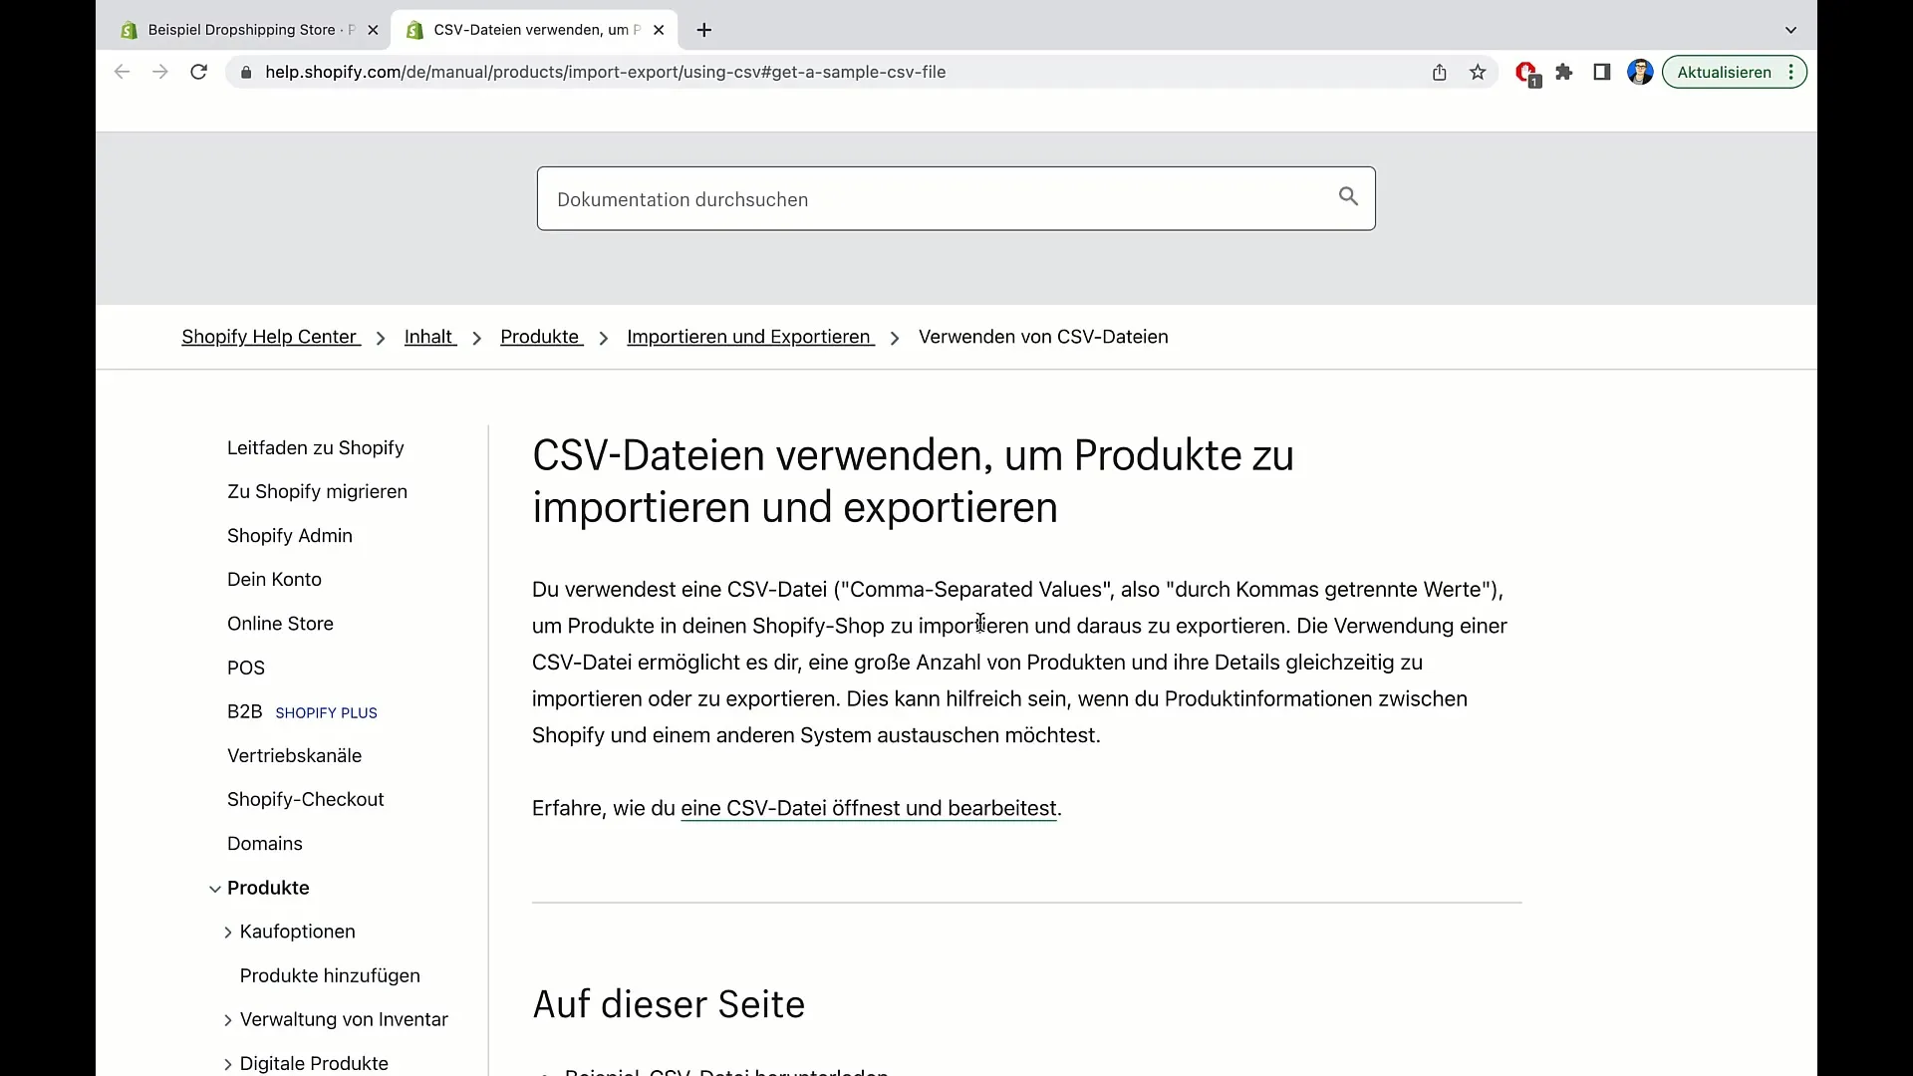Click the share page icon
This screenshot has height=1076, width=1913.
pyautogui.click(x=1439, y=72)
